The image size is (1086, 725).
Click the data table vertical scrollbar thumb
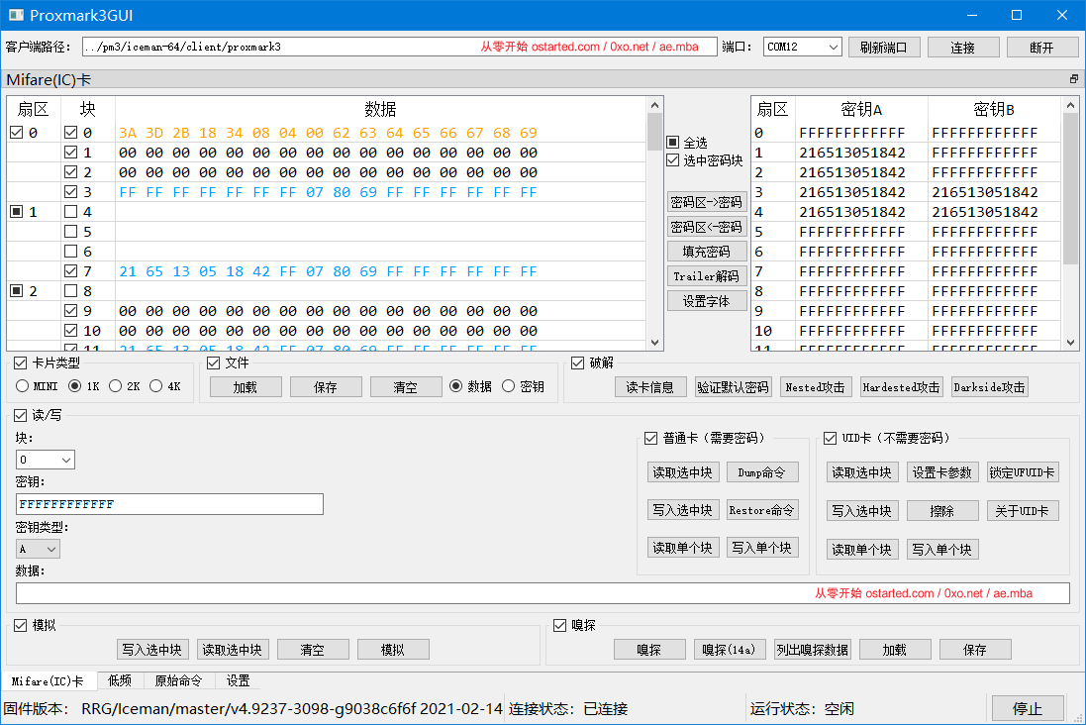[654, 132]
